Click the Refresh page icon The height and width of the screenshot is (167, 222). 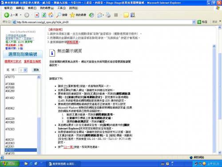tap(44, 15)
